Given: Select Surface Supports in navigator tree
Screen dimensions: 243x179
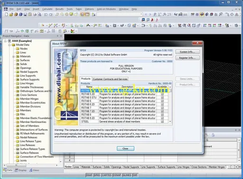Looking at the screenshot, I should (30, 80).
